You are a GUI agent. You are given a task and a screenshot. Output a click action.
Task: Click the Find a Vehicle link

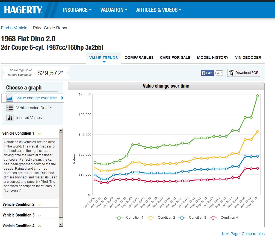pos(14,28)
